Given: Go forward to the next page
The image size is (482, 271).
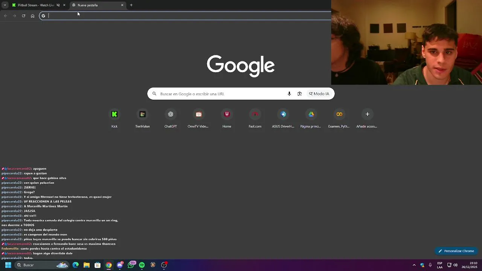Looking at the screenshot, I should point(14,16).
